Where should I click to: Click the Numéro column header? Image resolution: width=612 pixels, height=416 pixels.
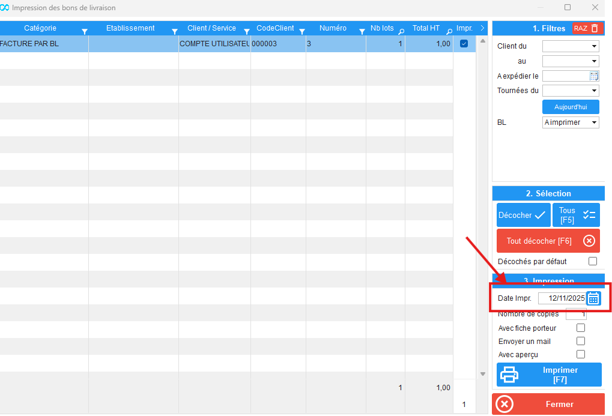[x=333, y=28]
